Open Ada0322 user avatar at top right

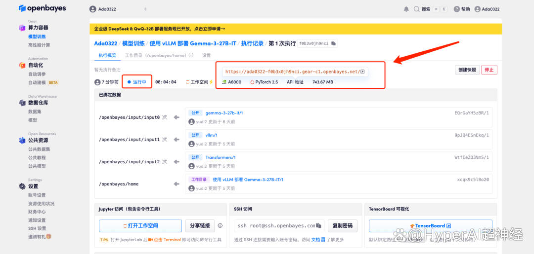click(477, 9)
